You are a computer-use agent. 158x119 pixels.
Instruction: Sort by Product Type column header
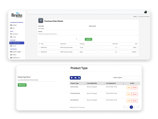click(78, 83)
